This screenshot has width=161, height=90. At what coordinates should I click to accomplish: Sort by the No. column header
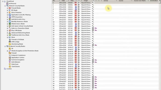(x=54, y=1)
